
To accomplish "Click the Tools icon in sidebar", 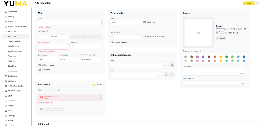I will click(6, 111).
